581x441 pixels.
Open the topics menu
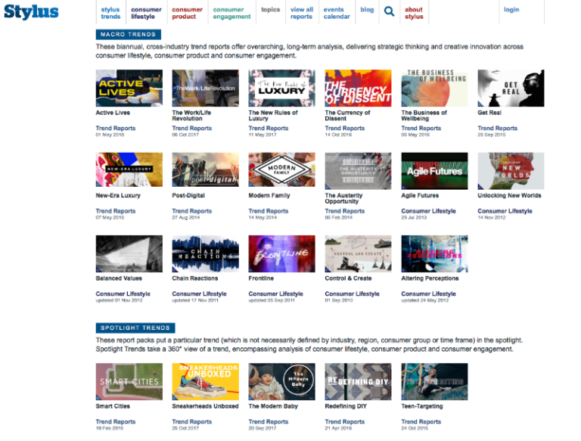pos(270,11)
